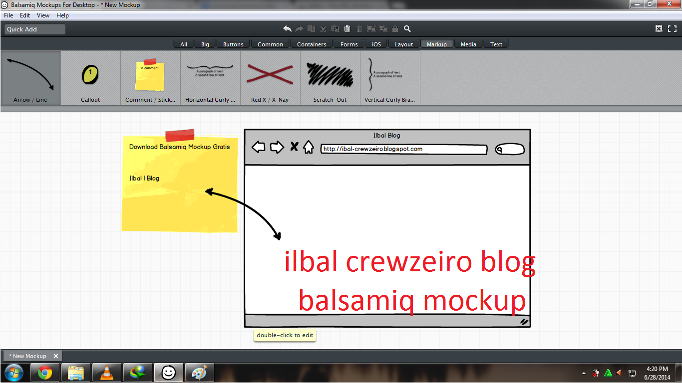Open Windows Explorer from the taskbar
The image size is (682, 383).
click(76, 373)
